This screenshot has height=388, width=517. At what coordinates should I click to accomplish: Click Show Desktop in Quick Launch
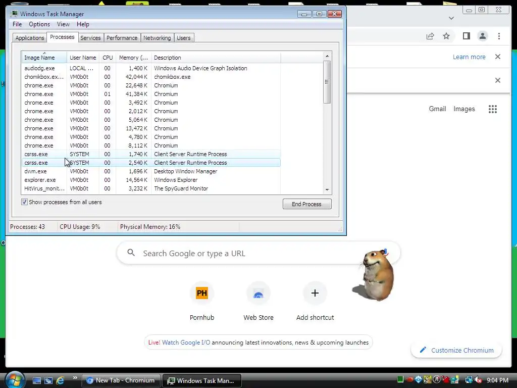click(x=36, y=380)
